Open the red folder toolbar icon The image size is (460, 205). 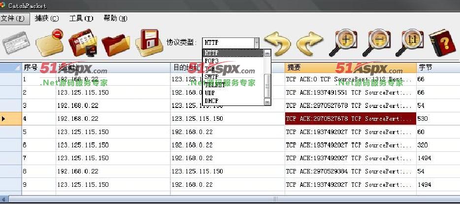[x=116, y=45]
